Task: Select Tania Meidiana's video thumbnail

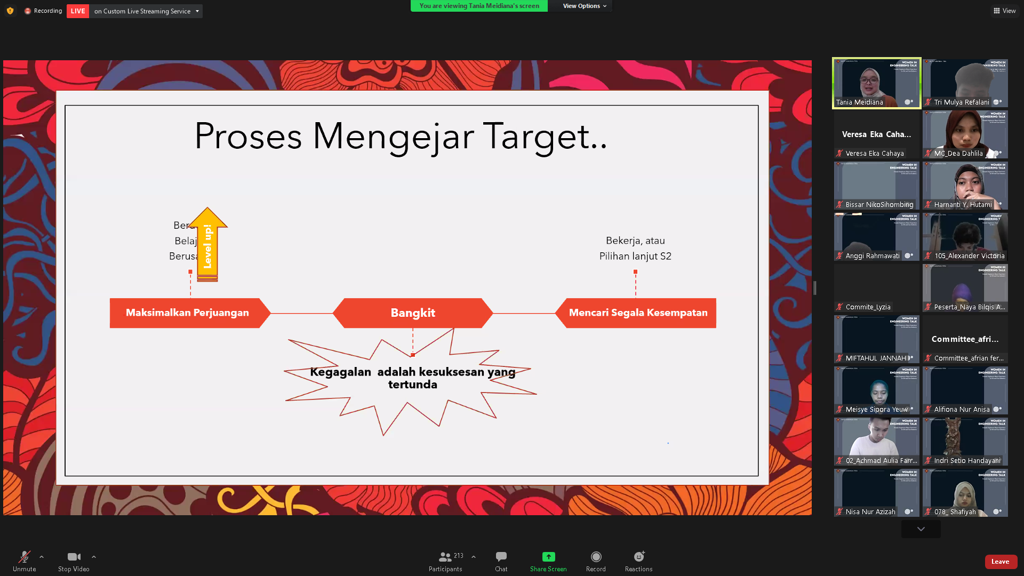Action: 876,83
